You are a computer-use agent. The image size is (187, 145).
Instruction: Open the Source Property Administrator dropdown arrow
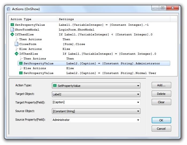click(x=138, y=120)
